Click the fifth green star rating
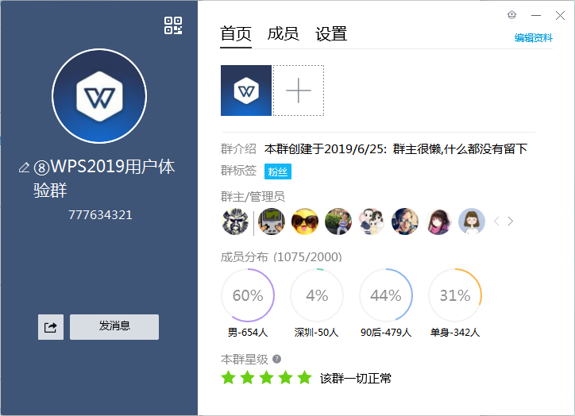575x416 pixels. click(x=304, y=378)
